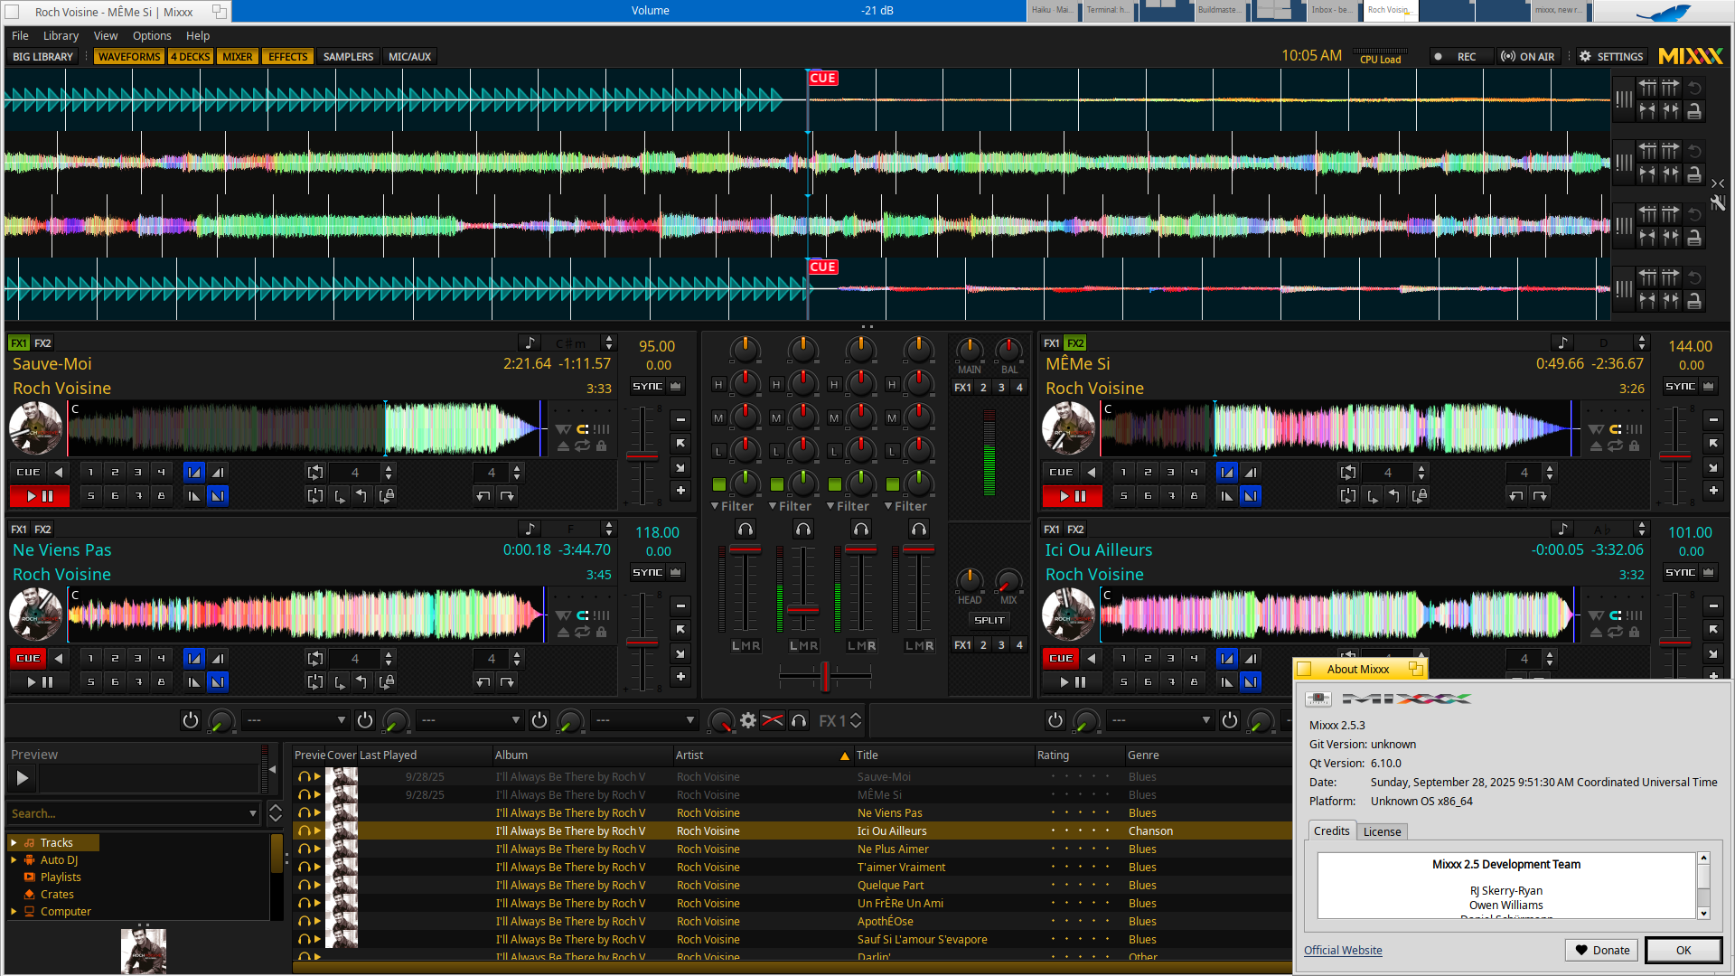The image size is (1735, 976).
Task: Click the preview deck play button
Action: [23, 778]
